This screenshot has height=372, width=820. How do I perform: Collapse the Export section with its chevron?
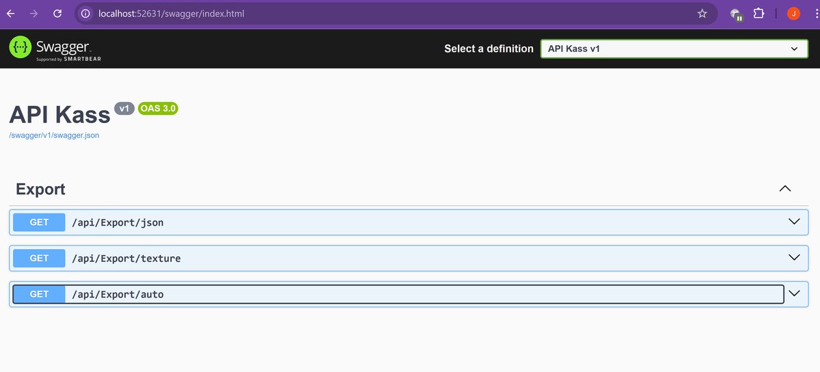(785, 189)
